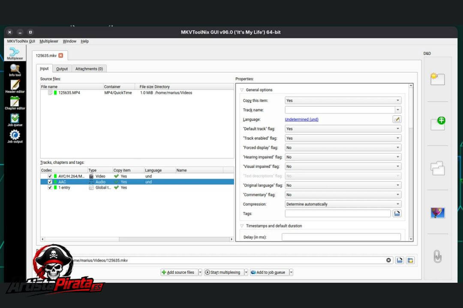Image resolution: width=463 pixels, height=308 pixels.
Task: Click the D&D append files stacked icon
Action: coord(437,168)
